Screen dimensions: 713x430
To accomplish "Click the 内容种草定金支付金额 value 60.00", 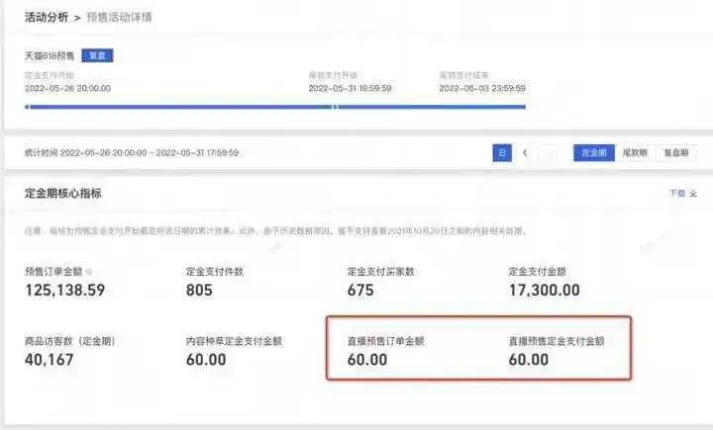I will [206, 360].
